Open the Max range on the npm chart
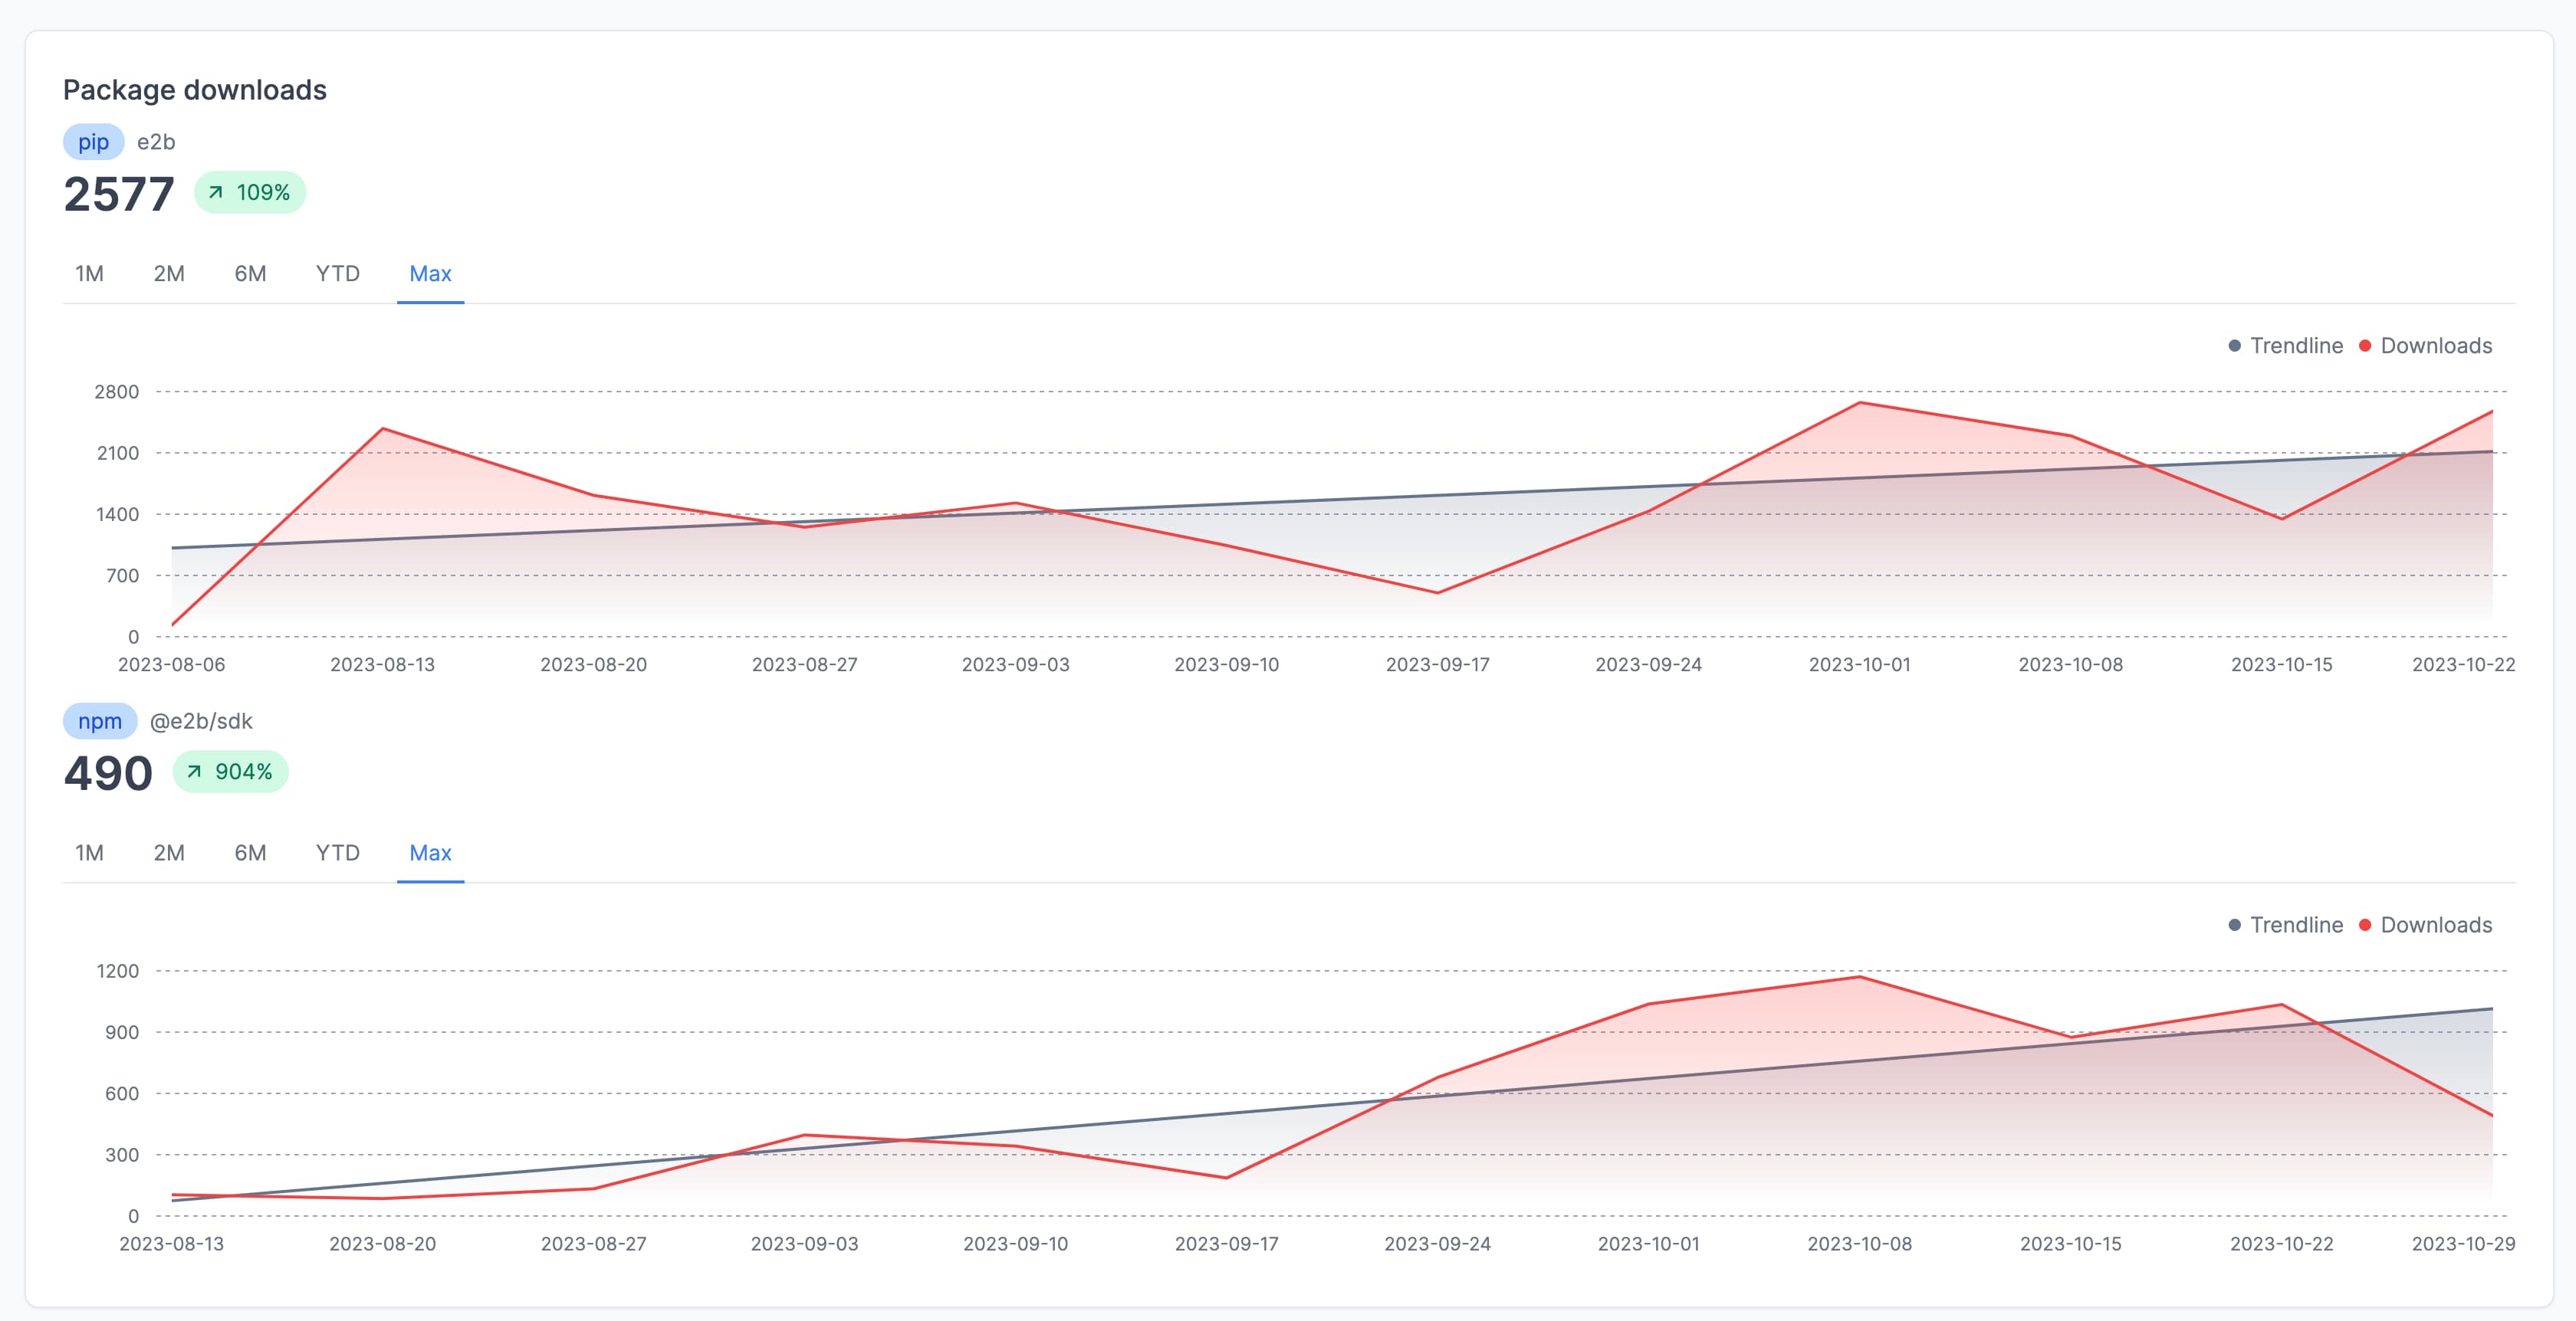 (x=429, y=854)
